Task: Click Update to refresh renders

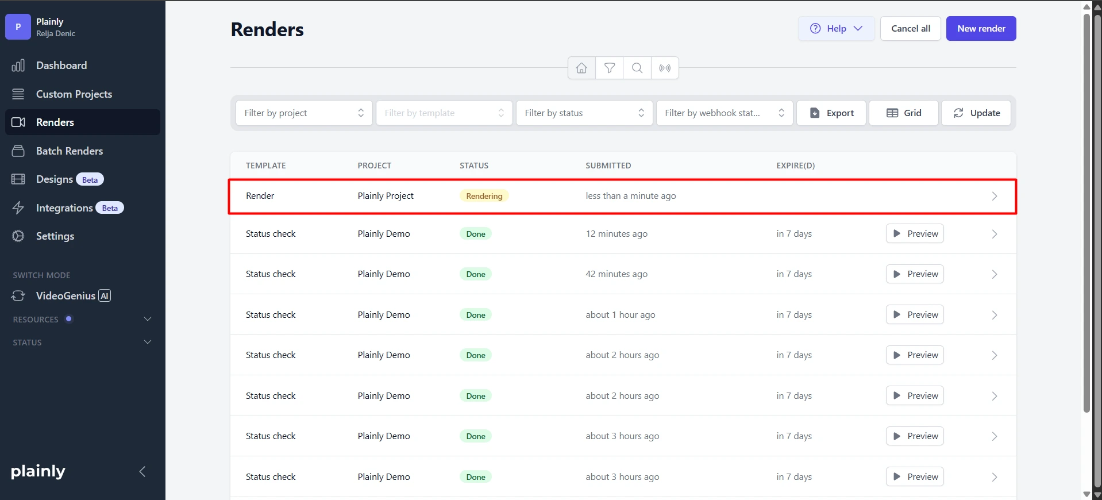Action: (x=976, y=113)
